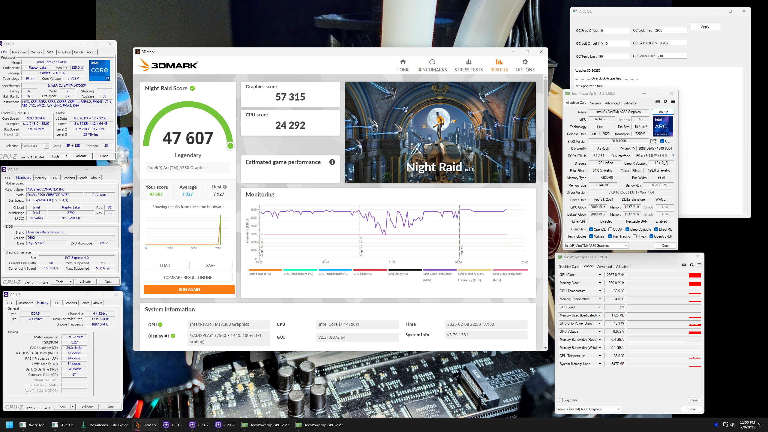
Task: Click the info icon next to Best score
Action: pos(225,187)
